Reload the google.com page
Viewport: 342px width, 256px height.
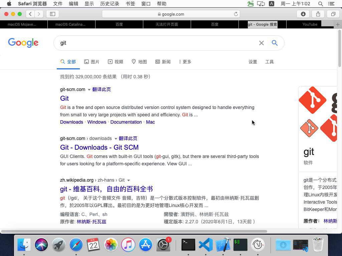(x=236, y=14)
